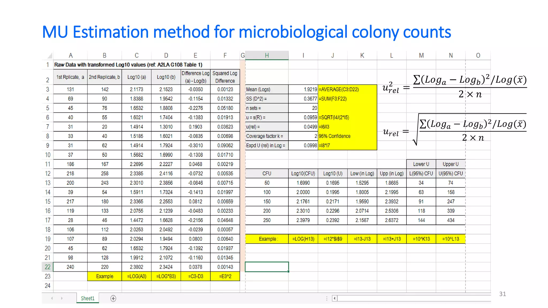Screen dimensions: 548x308
Task: Click the yellow 'Example' cell in row 23
Action: 105,276
